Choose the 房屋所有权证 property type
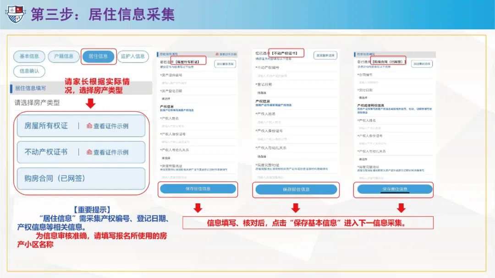Viewport: 495px width, 278px height. (x=81, y=125)
